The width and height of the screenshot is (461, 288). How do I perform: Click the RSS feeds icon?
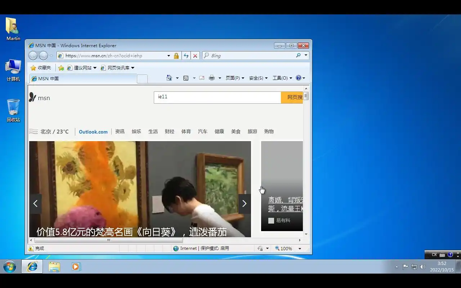(186, 78)
